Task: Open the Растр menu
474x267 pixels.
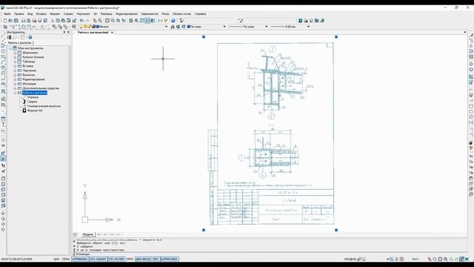Action: 165,14
